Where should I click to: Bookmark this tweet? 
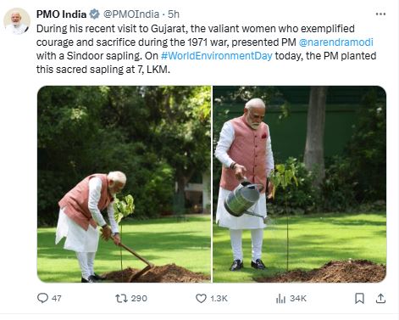coord(359,299)
